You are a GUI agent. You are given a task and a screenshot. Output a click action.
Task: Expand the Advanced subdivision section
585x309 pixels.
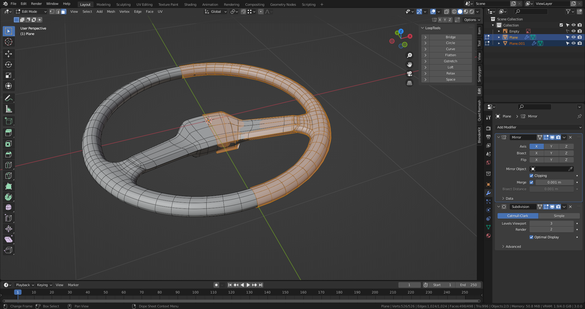513,247
